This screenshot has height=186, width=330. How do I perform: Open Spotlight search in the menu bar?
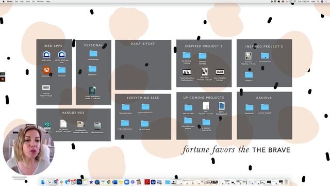(318, 1)
